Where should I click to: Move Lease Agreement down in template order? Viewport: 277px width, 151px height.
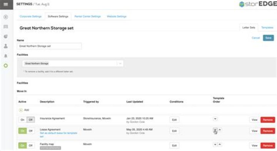click(215, 130)
